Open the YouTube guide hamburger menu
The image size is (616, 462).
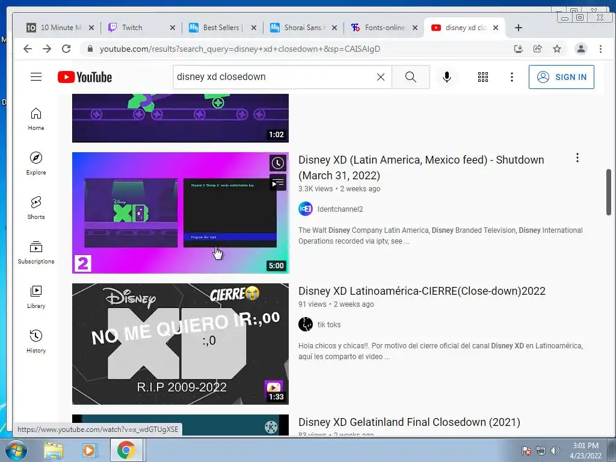tap(36, 76)
